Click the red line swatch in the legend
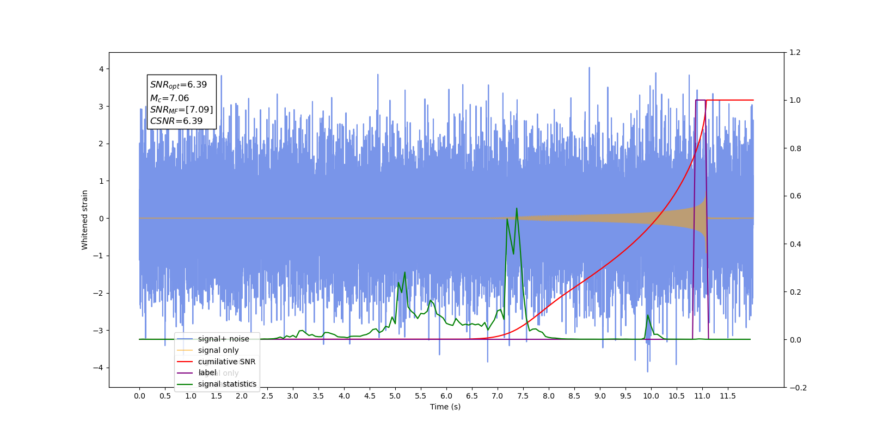Screen dimensions: 871x435 tap(185, 362)
